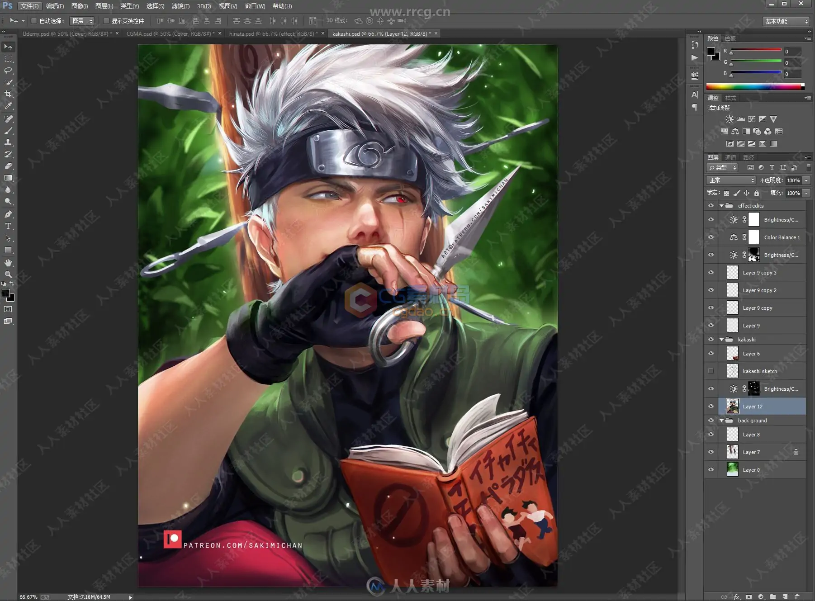Select the Brush tool

[x=8, y=131]
